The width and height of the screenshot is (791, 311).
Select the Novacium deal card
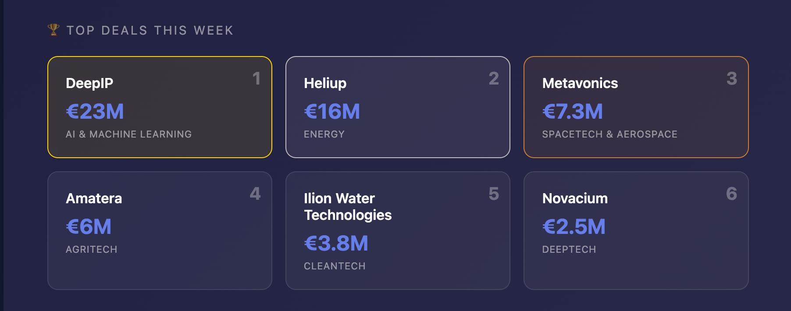point(636,230)
